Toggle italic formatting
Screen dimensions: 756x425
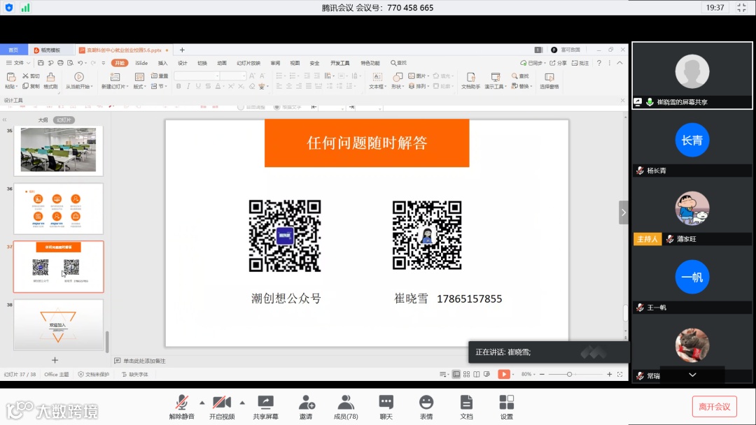point(188,86)
